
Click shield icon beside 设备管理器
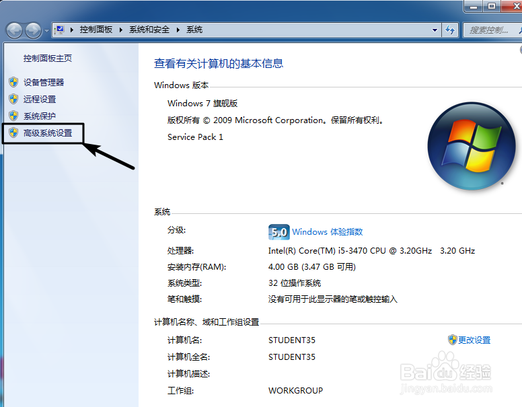pos(13,82)
